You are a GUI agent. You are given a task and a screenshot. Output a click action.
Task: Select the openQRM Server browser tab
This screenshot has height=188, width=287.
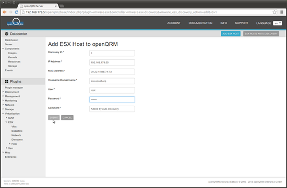[38, 6]
